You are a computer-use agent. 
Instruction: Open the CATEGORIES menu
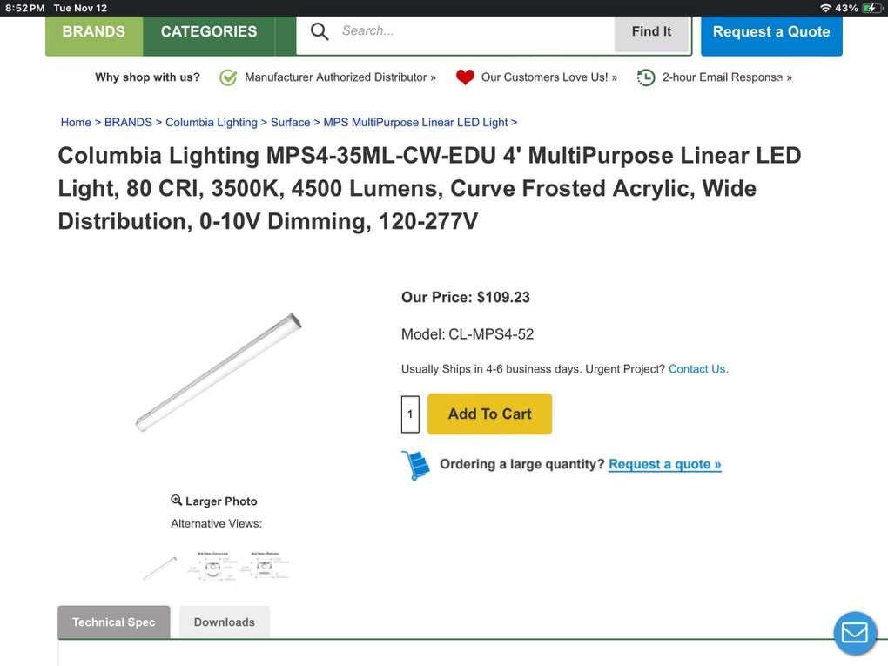207,31
